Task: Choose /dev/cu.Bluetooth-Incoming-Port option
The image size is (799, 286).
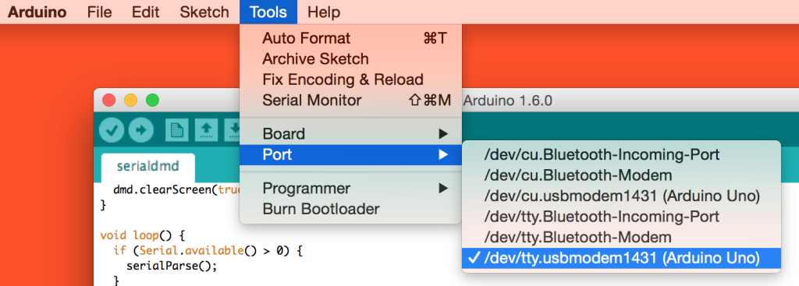Action: point(621,155)
